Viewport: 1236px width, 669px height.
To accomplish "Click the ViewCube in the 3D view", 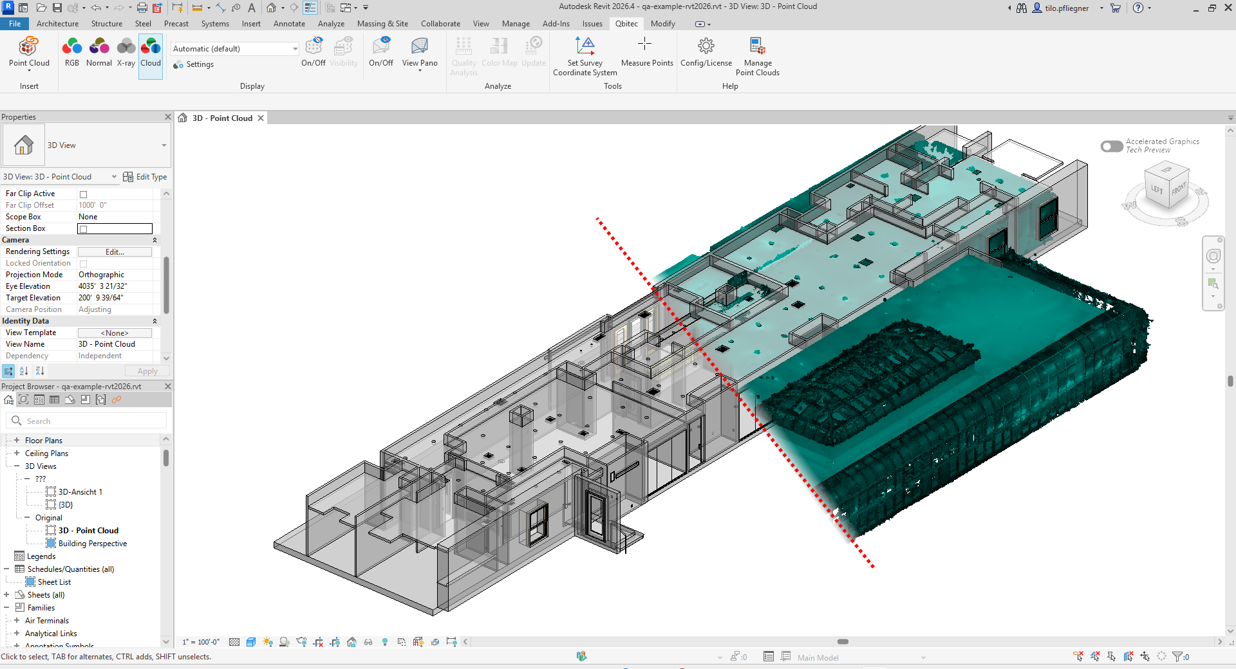I will (1168, 185).
